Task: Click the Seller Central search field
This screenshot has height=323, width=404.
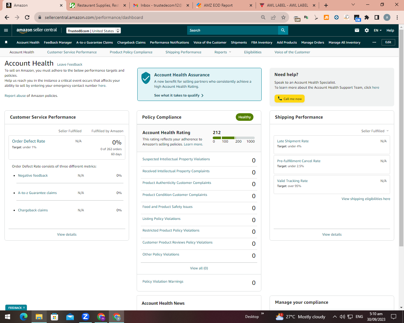Action: (x=233, y=30)
